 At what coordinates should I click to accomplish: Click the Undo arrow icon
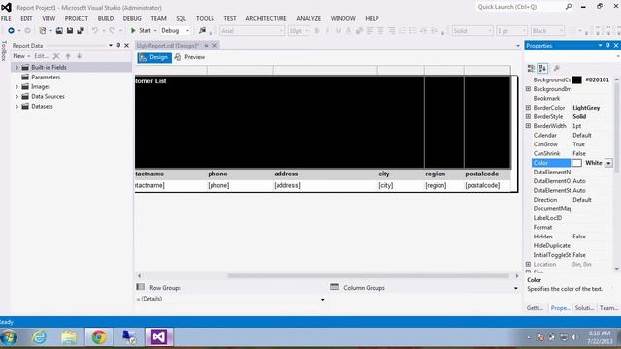95,30
